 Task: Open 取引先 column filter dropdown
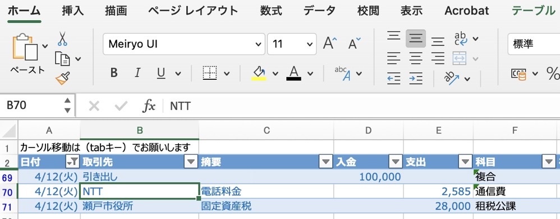click(191, 162)
